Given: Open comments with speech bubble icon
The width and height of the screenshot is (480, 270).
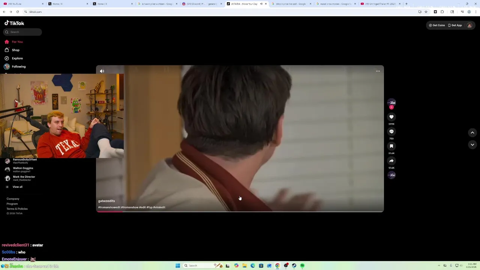Looking at the screenshot, I should [391, 132].
